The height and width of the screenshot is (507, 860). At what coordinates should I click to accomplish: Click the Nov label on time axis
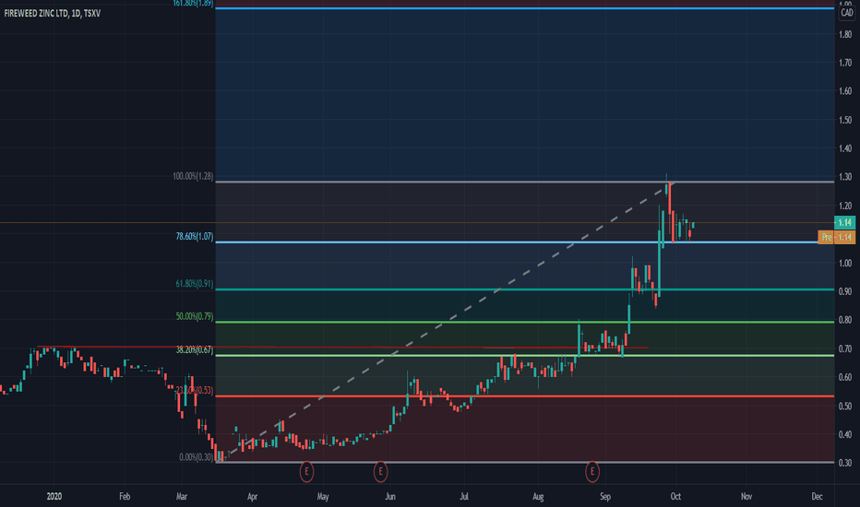click(747, 497)
